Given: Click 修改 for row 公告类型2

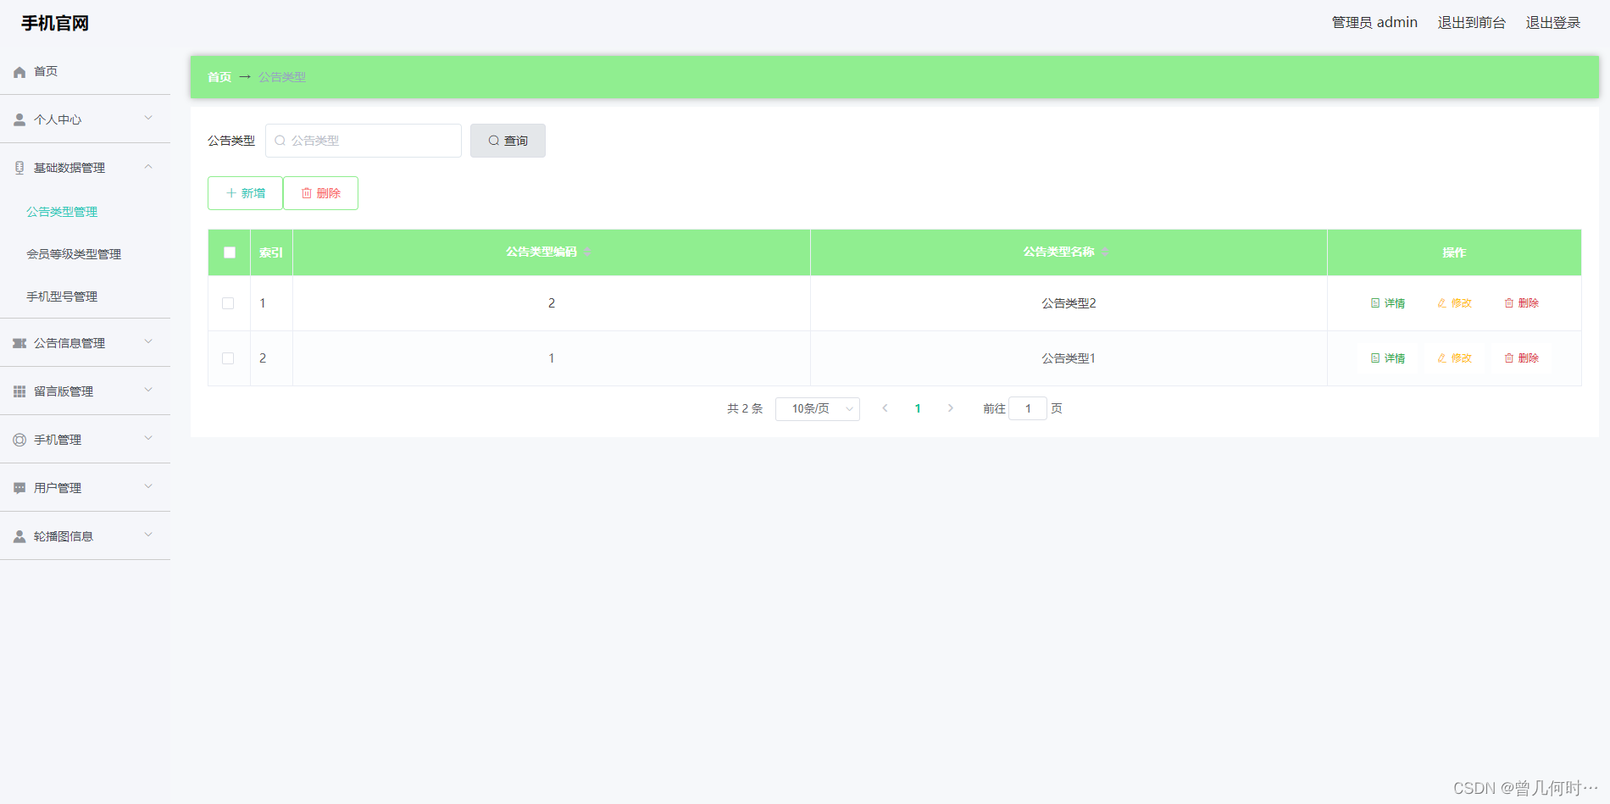Looking at the screenshot, I should 1455,303.
